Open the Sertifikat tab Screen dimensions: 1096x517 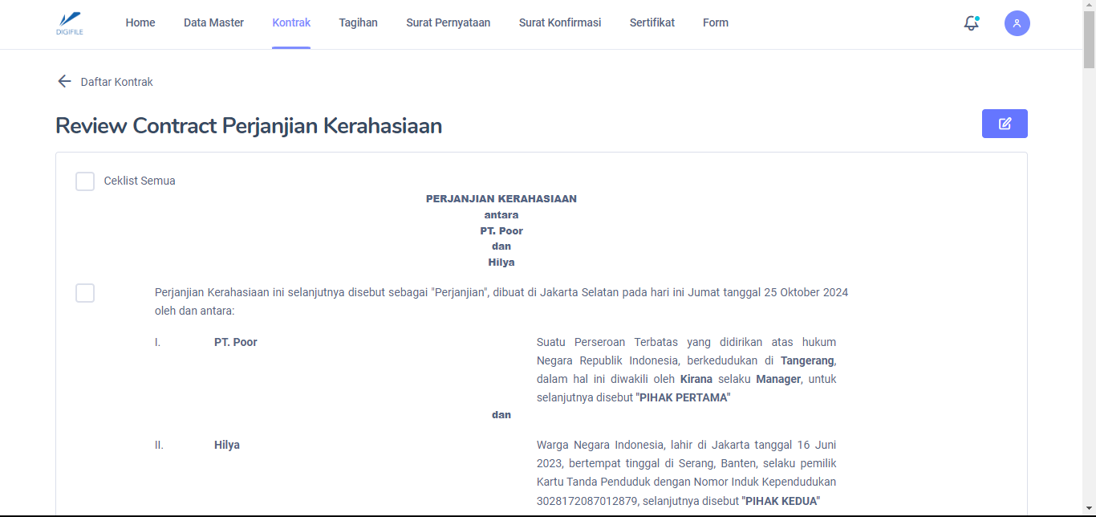652,23
